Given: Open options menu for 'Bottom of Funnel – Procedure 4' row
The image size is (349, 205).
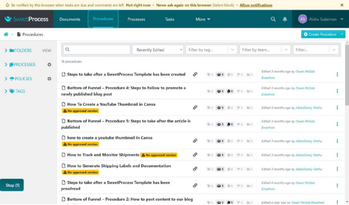Looking at the screenshot, I should pyautogui.click(x=337, y=91).
